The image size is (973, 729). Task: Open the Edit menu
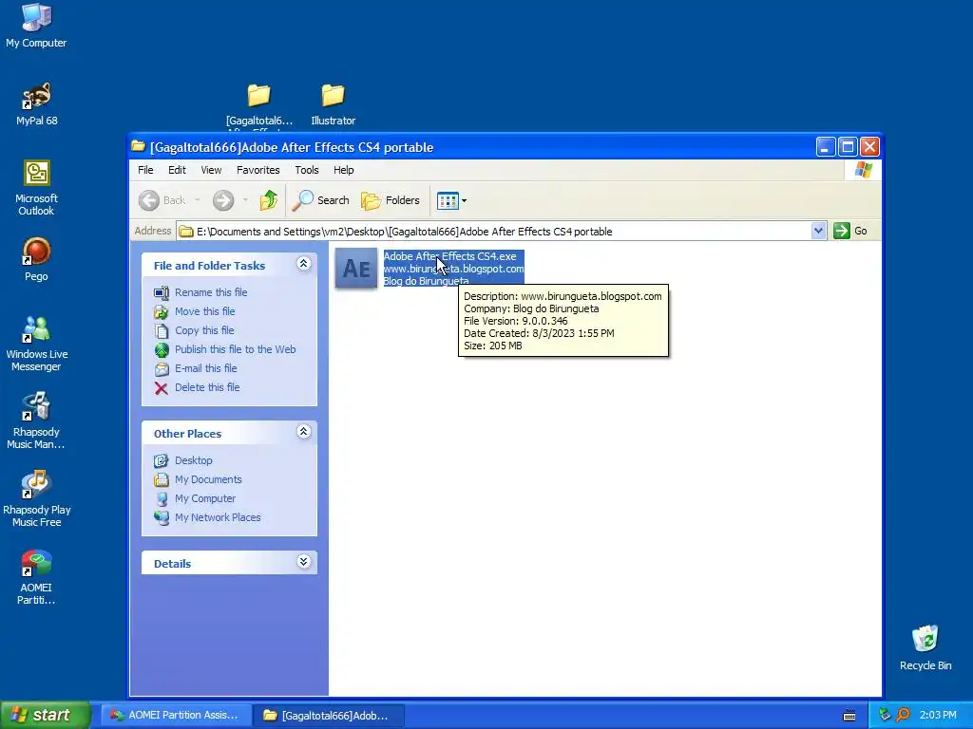click(x=177, y=170)
